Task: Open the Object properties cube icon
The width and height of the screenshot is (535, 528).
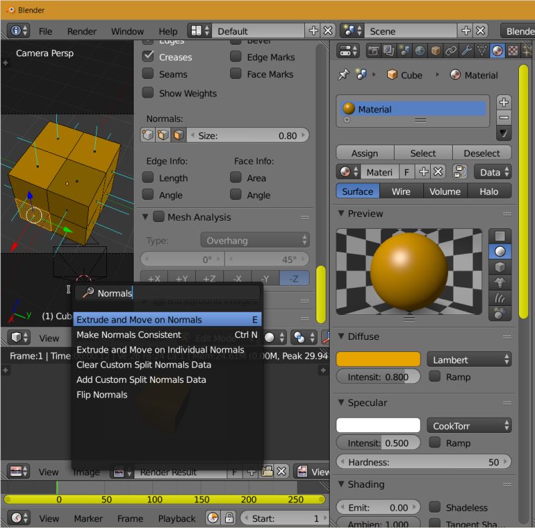Action: (435, 50)
